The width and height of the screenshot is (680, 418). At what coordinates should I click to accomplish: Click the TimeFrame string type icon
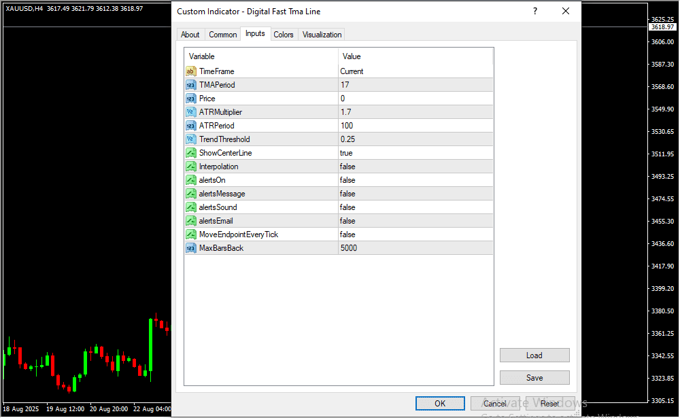click(x=191, y=71)
